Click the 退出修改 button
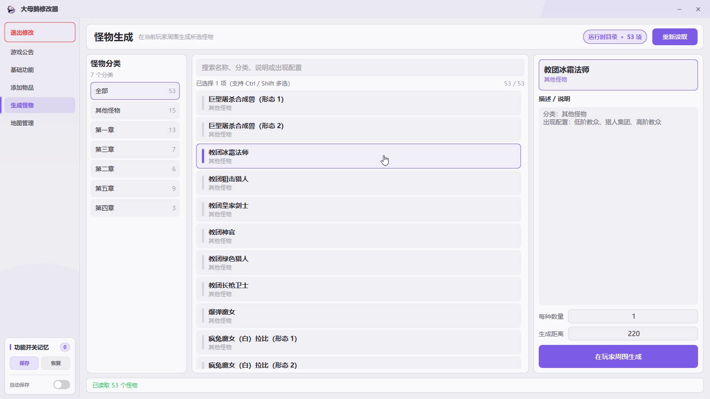Image resolution: width=710 pixels, height=399 pixels. 40,32
